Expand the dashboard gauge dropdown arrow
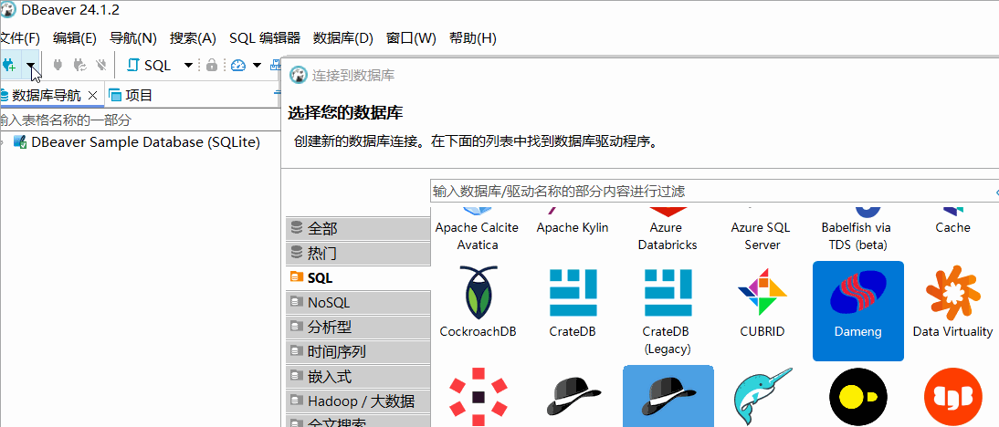 pyautogui.click(x=257, y=65)
